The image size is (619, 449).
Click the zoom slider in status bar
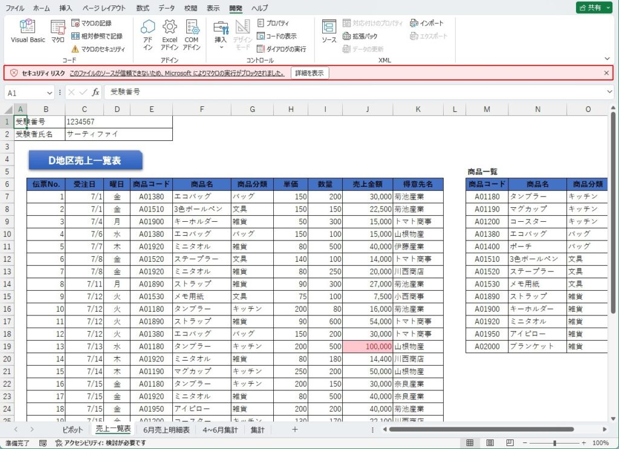tap(554, 443)
